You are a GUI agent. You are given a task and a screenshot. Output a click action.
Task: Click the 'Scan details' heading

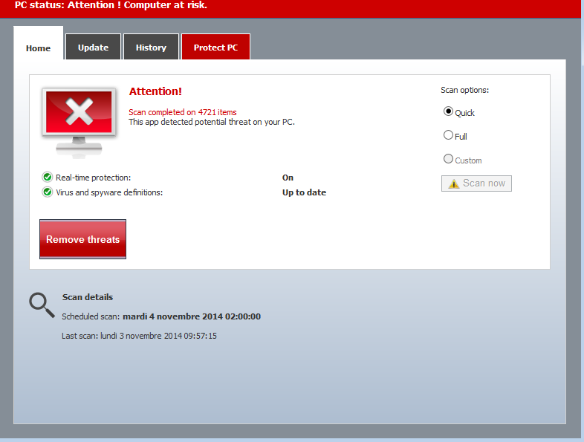pos(88,297)
